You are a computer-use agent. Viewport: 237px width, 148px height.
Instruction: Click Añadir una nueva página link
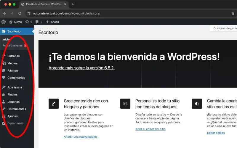[81, 137]
